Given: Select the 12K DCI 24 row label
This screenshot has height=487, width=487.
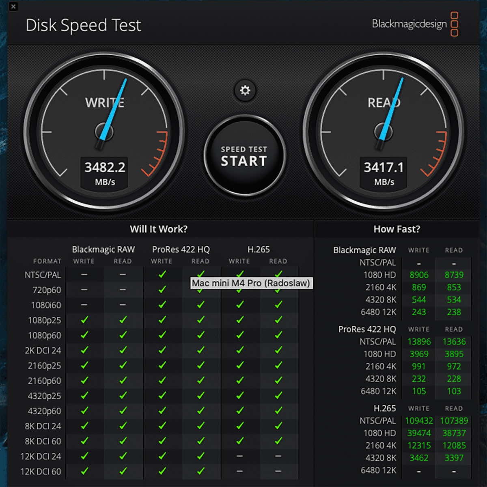Looking at the screenshot, I should click(x=41, y=457).
